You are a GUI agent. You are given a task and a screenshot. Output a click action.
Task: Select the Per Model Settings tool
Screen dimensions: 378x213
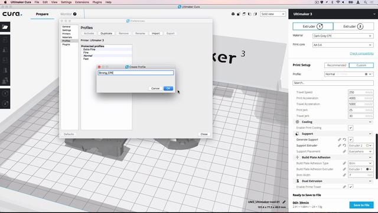[x=5, y=81]
